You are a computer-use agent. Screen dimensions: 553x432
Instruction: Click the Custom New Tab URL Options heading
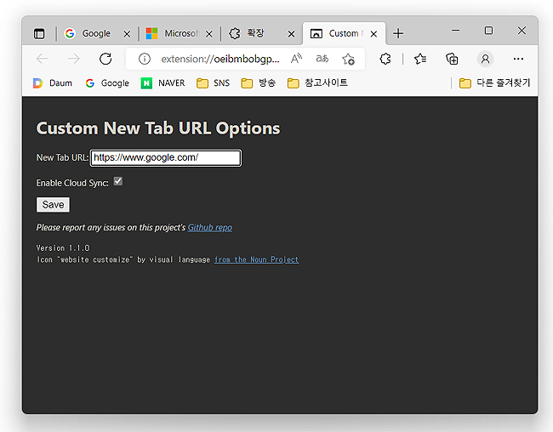158,128
